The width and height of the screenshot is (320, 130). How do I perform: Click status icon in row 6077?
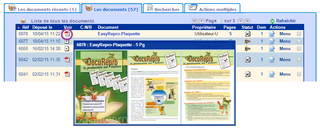point(247,41)
